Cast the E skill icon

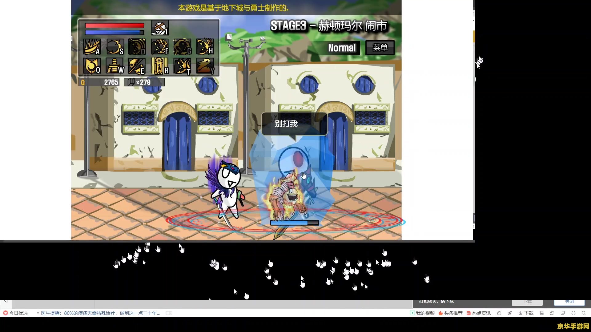click(x=137, y=66)
